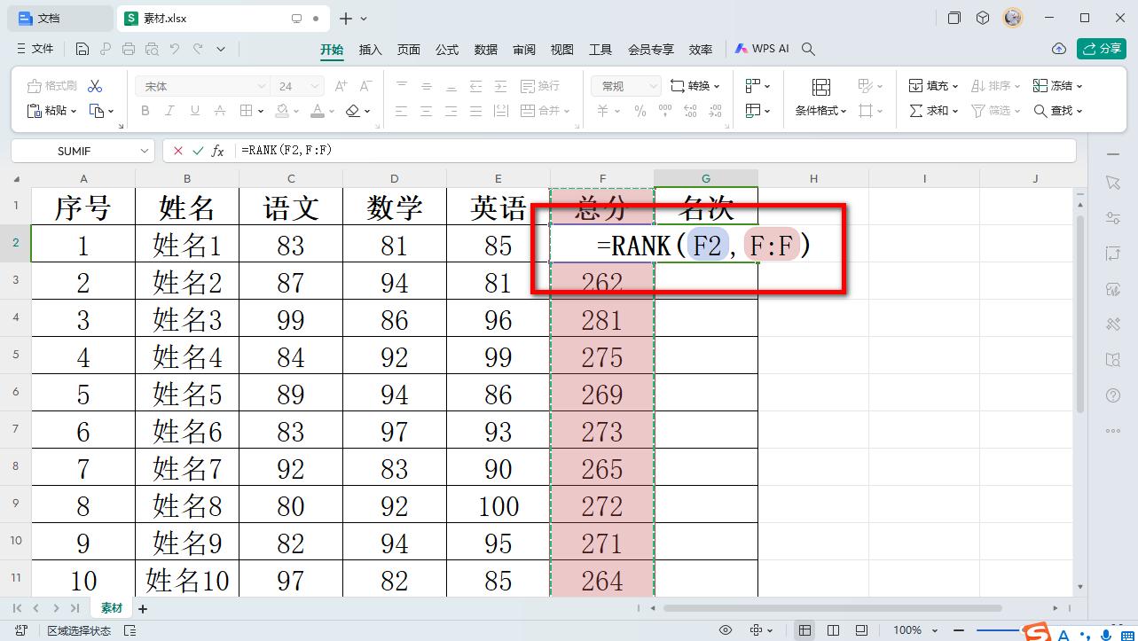The image size is (1138, 641).
Task: Click the formula bar input field
Action: click(655, 151)
